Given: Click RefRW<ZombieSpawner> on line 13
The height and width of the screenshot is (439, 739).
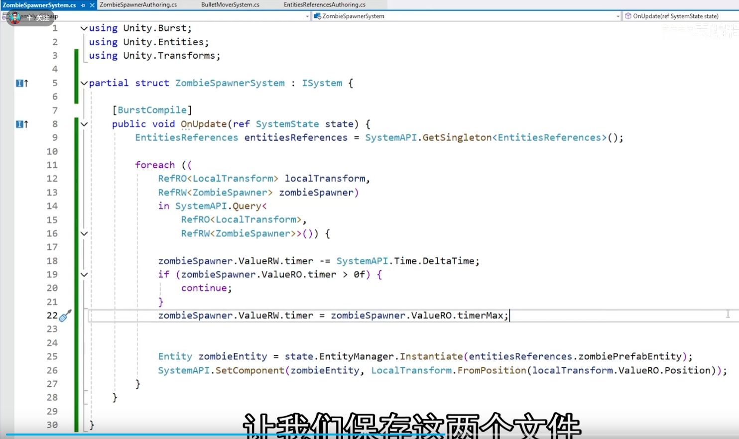Looking at the screenshot, I should tap(216, 192).
